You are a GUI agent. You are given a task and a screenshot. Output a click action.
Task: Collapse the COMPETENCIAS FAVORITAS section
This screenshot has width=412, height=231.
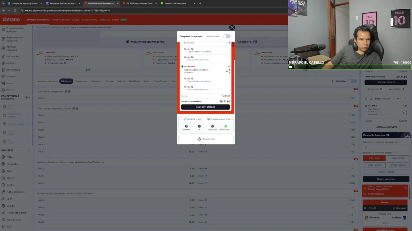click(x=29, y=97)
